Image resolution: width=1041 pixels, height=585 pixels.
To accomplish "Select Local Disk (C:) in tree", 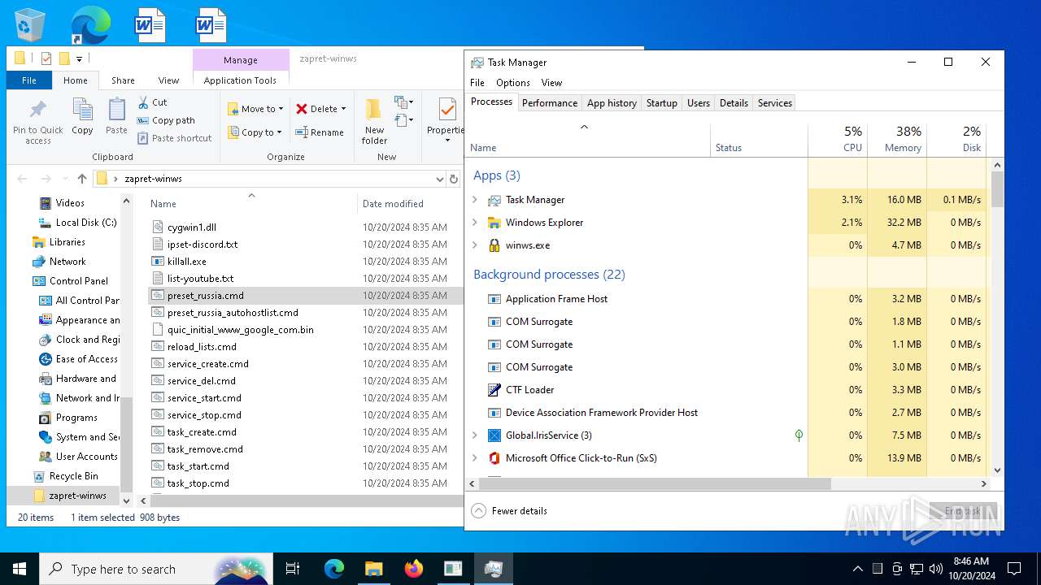I will (x=85, y=223).
